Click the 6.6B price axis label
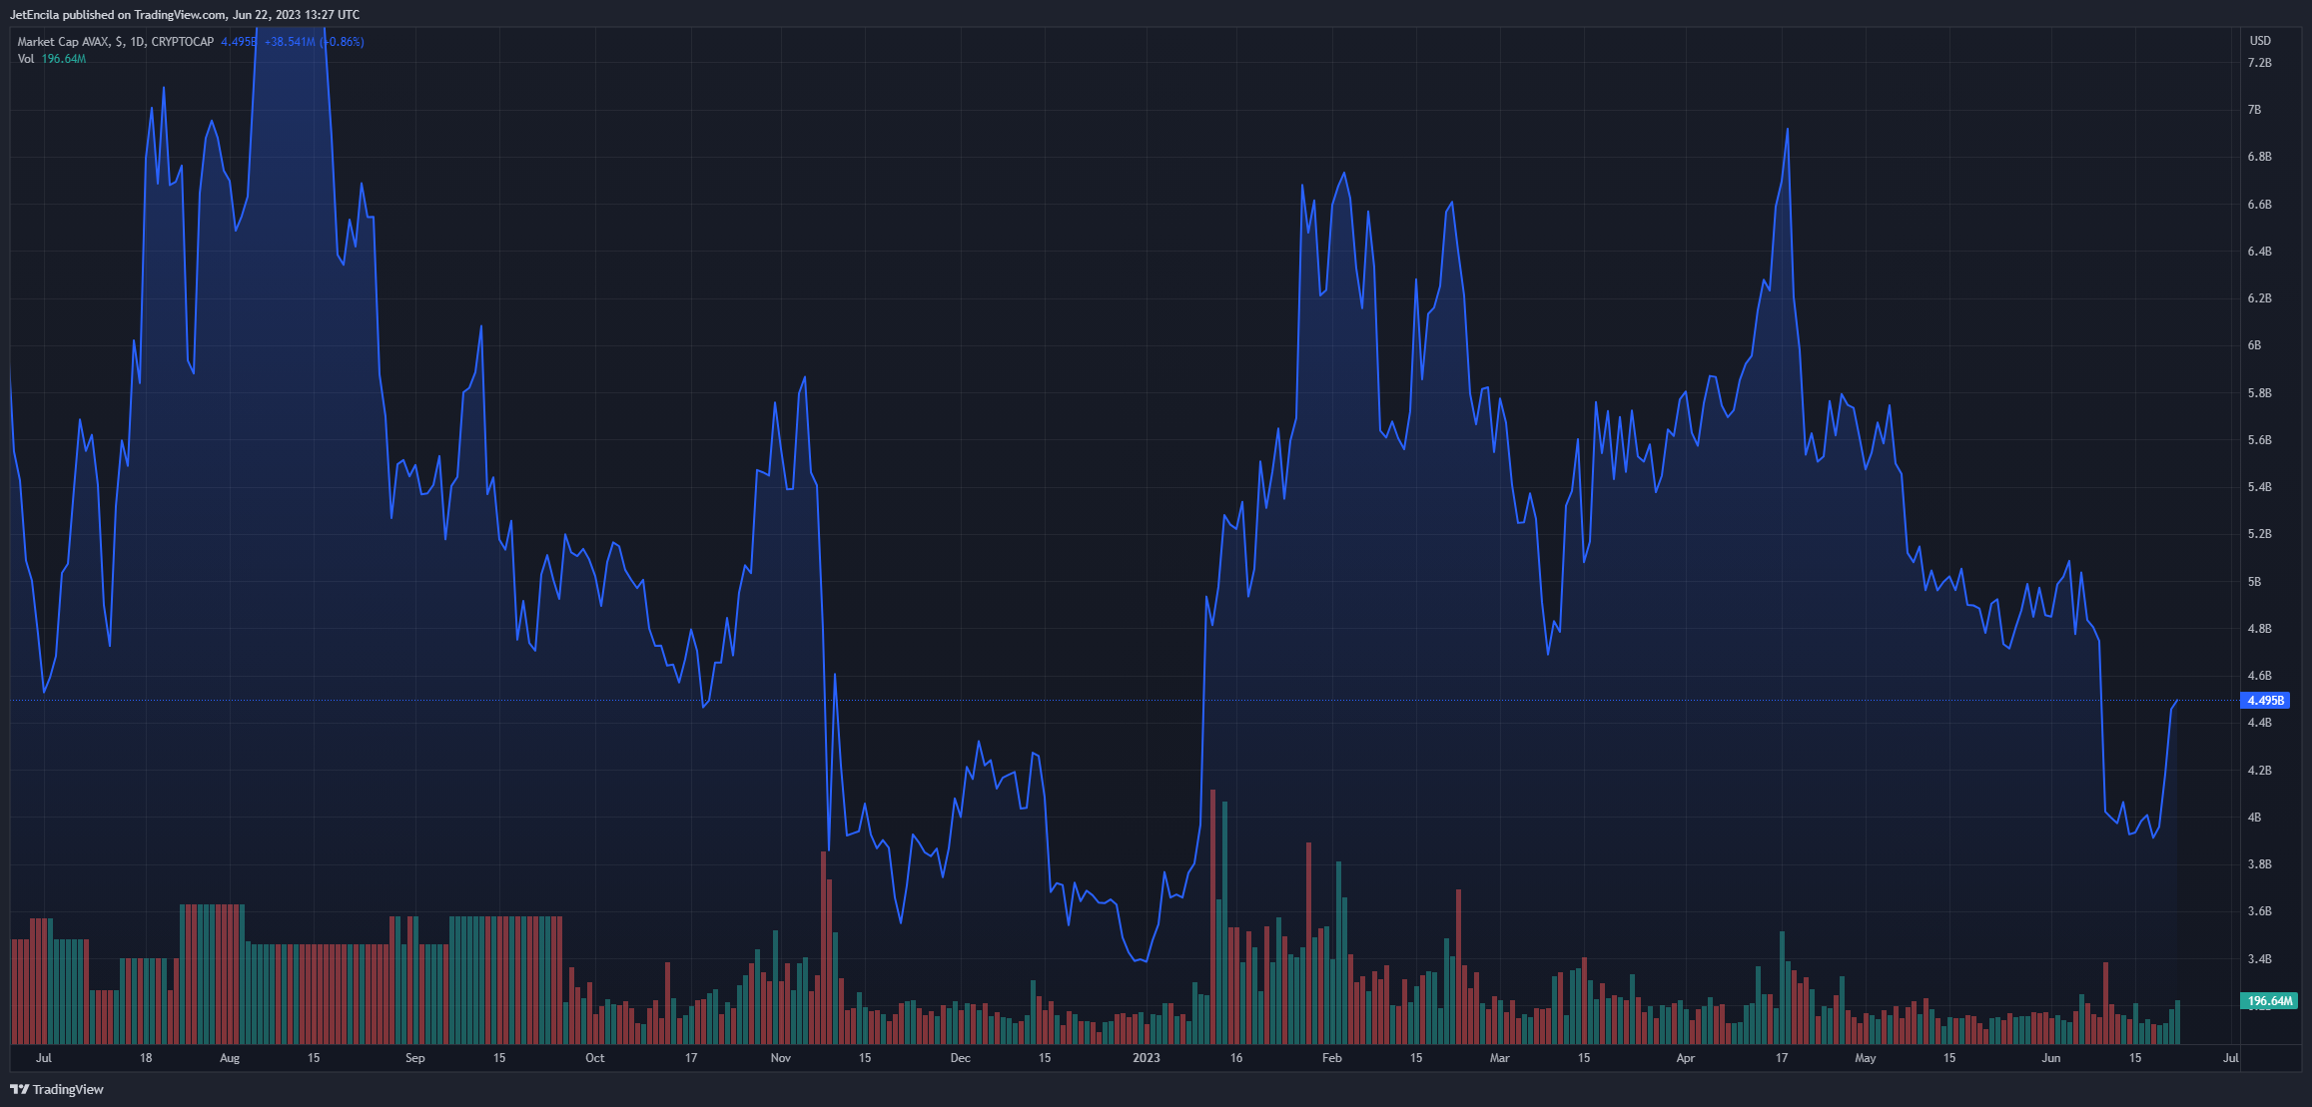The image size is (2312, 1107). click(x=2259, y=205)
